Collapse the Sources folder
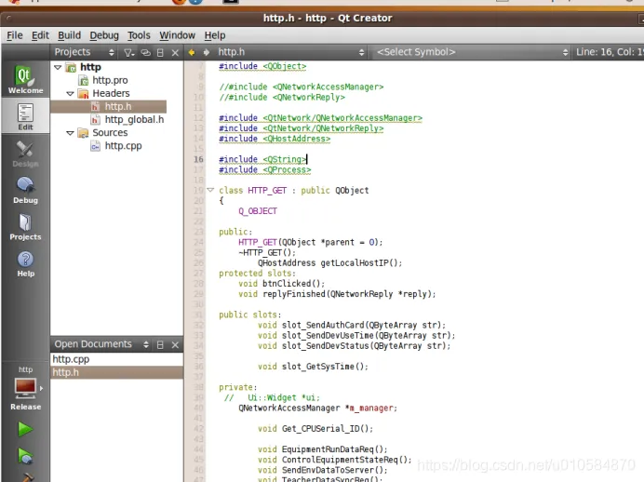The image size is (644, 482). [x=70, y=133]
